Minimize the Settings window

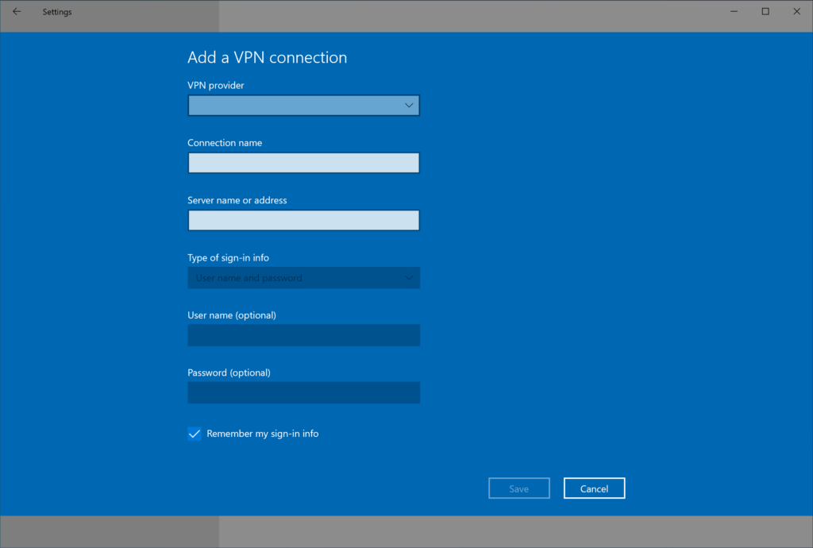click(x=733, y=11)
